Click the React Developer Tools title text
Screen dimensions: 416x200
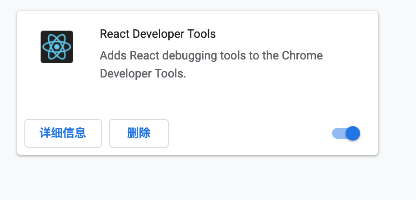[x=157, y=34]
